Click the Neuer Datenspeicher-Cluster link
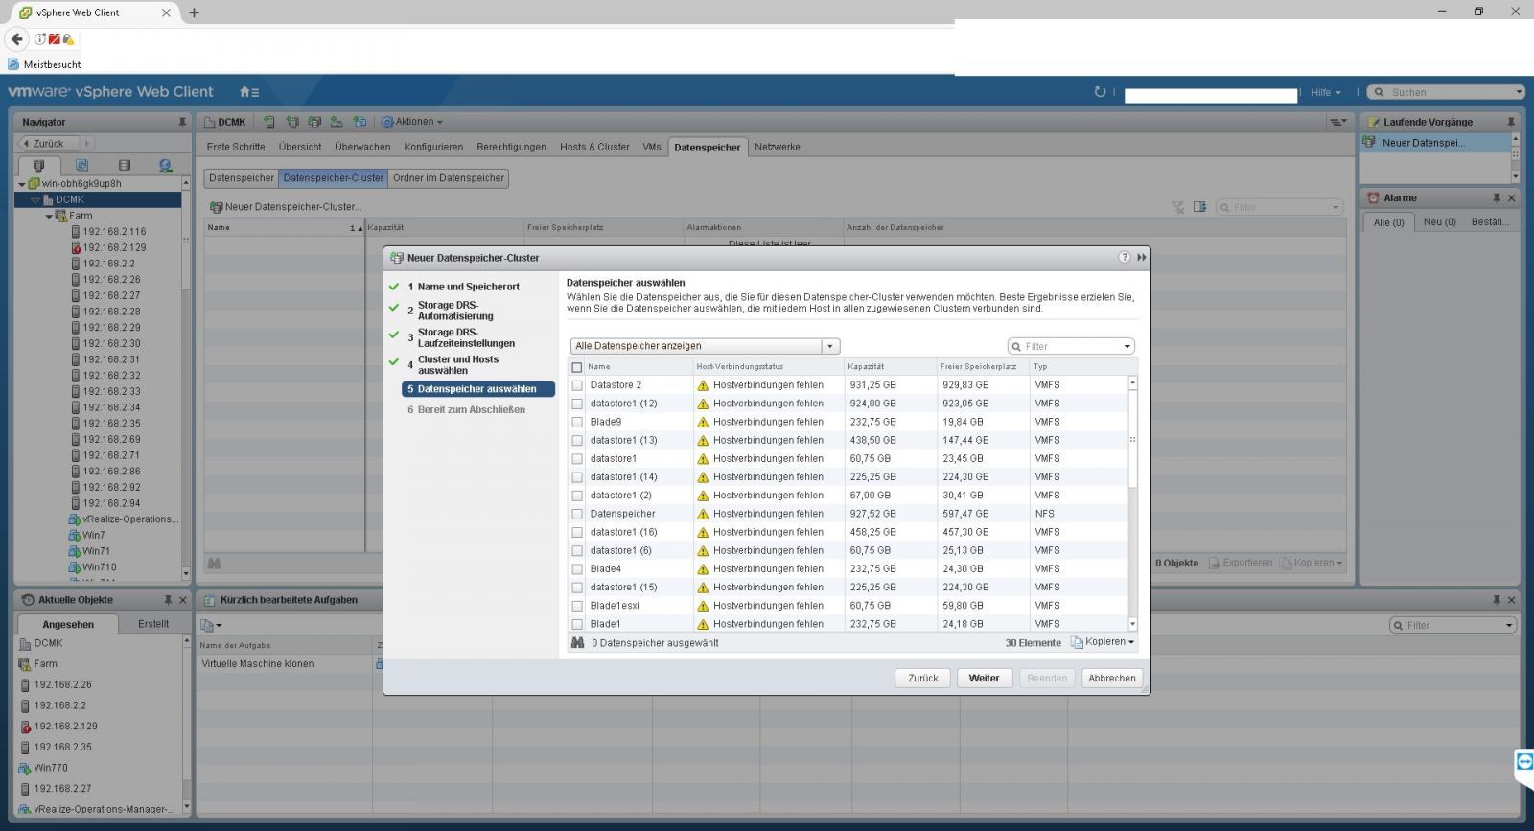This screenshot has height=831, width=1534. click(285, 206)
